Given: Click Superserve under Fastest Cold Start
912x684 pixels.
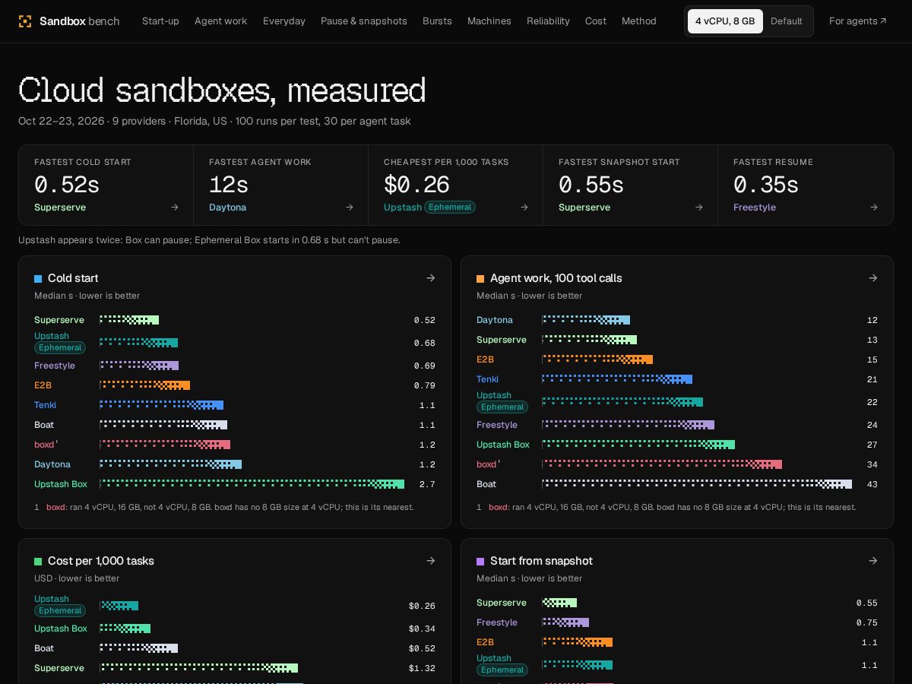Looking at the screenshot, I should coord(60,207).
